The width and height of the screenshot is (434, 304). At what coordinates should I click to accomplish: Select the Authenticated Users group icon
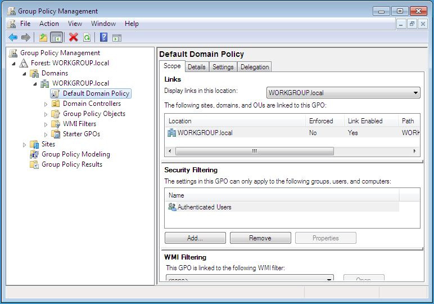tap(172, 207)
